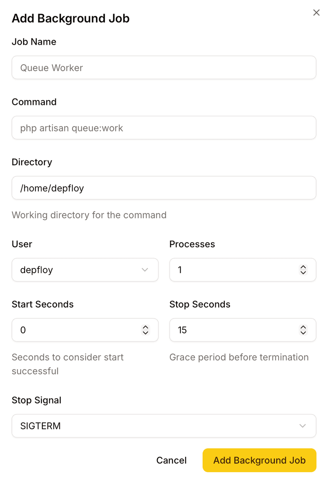Click the Processes stepper up arrow
Viewport: 330px width, 486px height.
pyautogui.click(x=303, y=268)
